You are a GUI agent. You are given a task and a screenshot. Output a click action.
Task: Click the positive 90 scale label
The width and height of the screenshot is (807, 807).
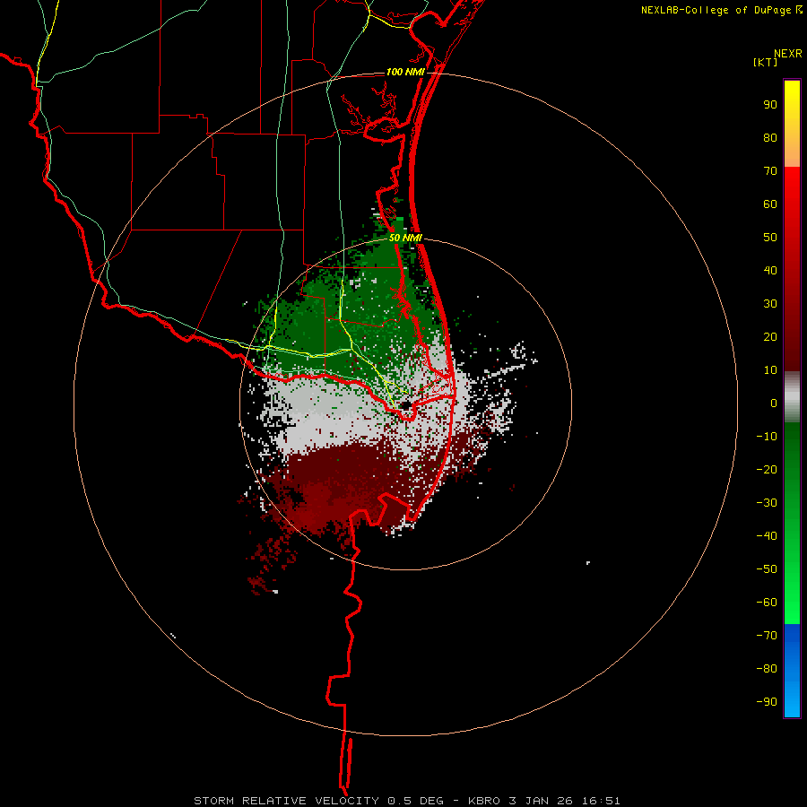click(770, 105)
